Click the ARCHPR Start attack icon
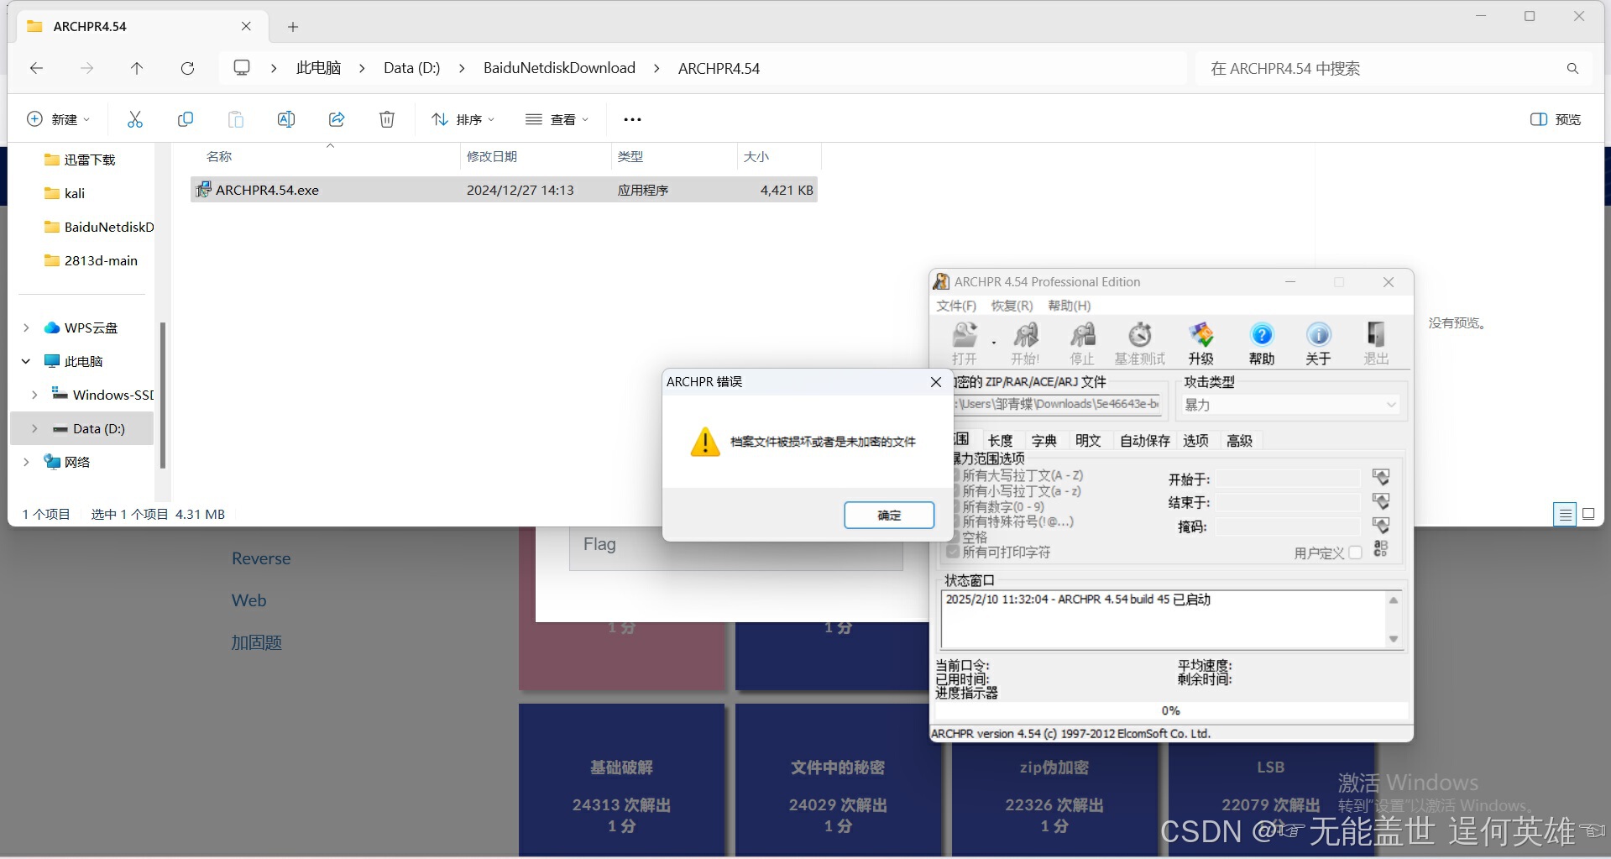Viewport: 1611px width, 859px height. [x=1025, y=335]
